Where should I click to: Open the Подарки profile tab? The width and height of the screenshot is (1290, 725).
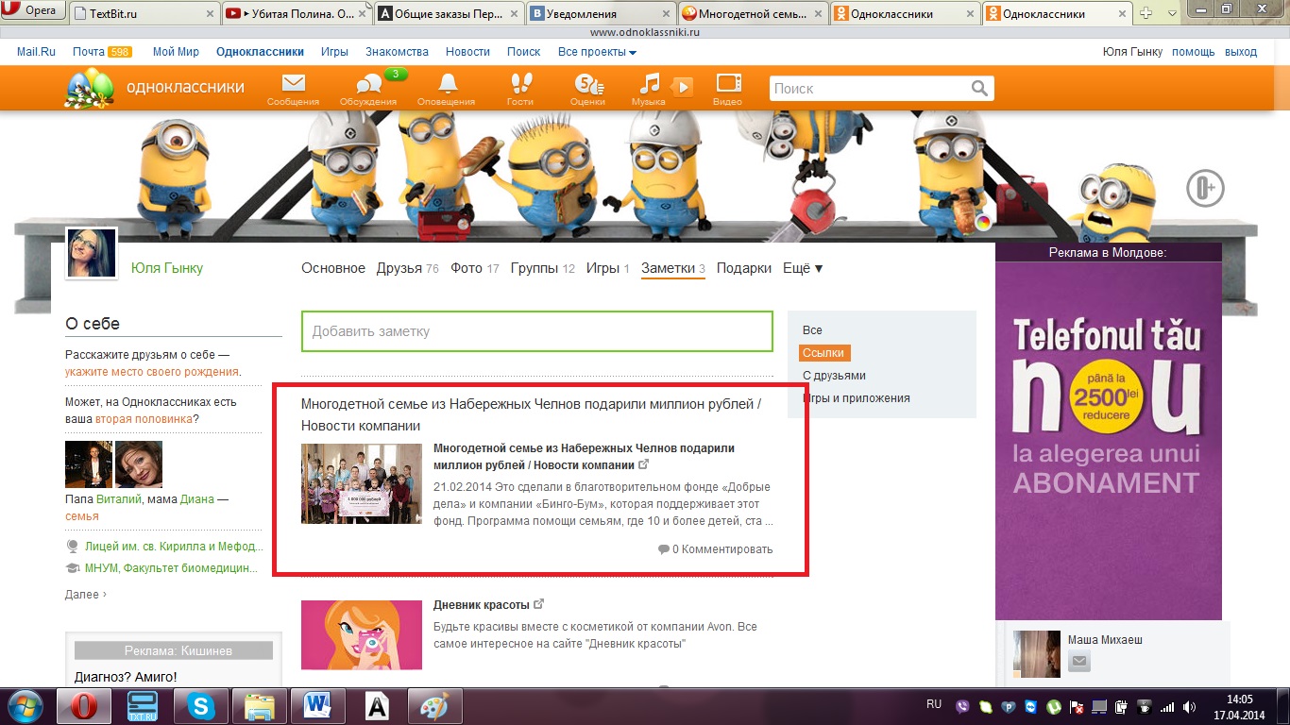744,268
